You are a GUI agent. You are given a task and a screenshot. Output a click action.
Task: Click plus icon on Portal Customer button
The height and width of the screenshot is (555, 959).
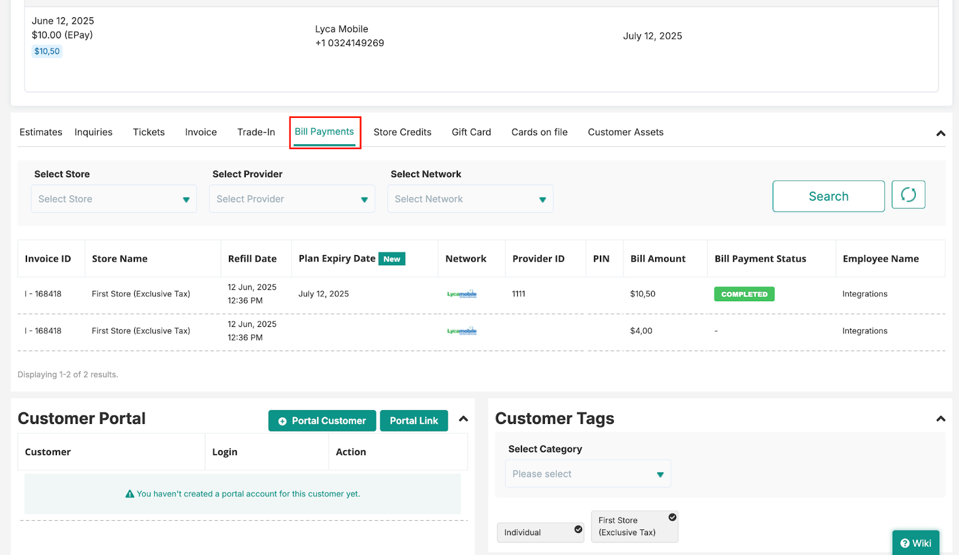282,421
